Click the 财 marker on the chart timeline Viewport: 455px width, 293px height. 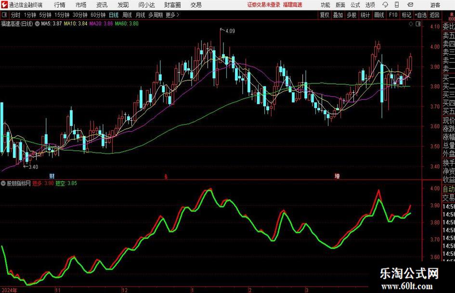(52, 176)
